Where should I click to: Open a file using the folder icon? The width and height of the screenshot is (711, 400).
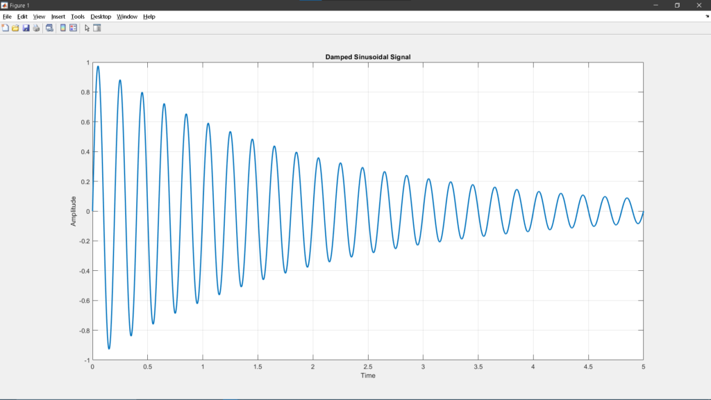click(15, 28)
